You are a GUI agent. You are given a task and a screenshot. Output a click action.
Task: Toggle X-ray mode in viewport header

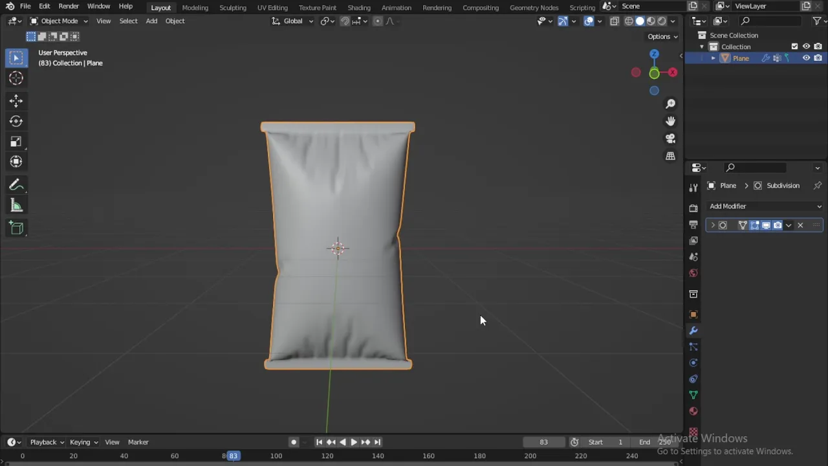click(615, 21)
